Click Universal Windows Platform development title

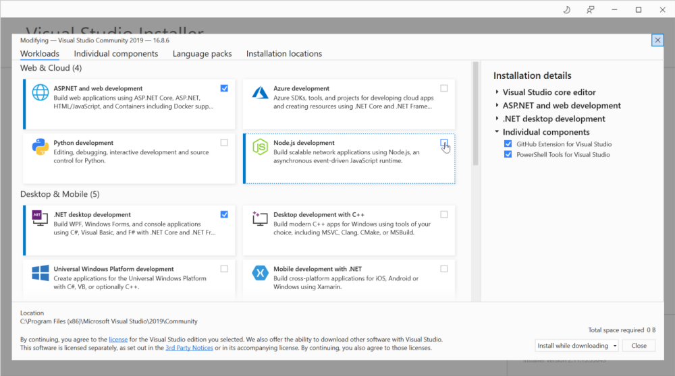(x=113, y=269)
